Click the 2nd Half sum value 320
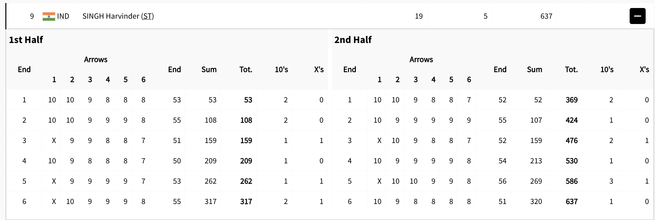The image size is (655, 220). pos(536,202)
